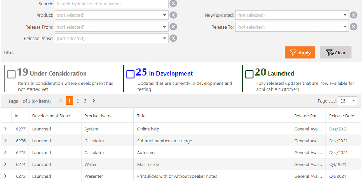Sort by the Release Date column header
Image resolution: width=363 pixels, height=181 pixels.
[x=341, y=116]
